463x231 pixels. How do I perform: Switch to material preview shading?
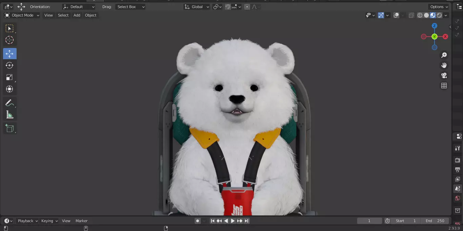point(433,15)
